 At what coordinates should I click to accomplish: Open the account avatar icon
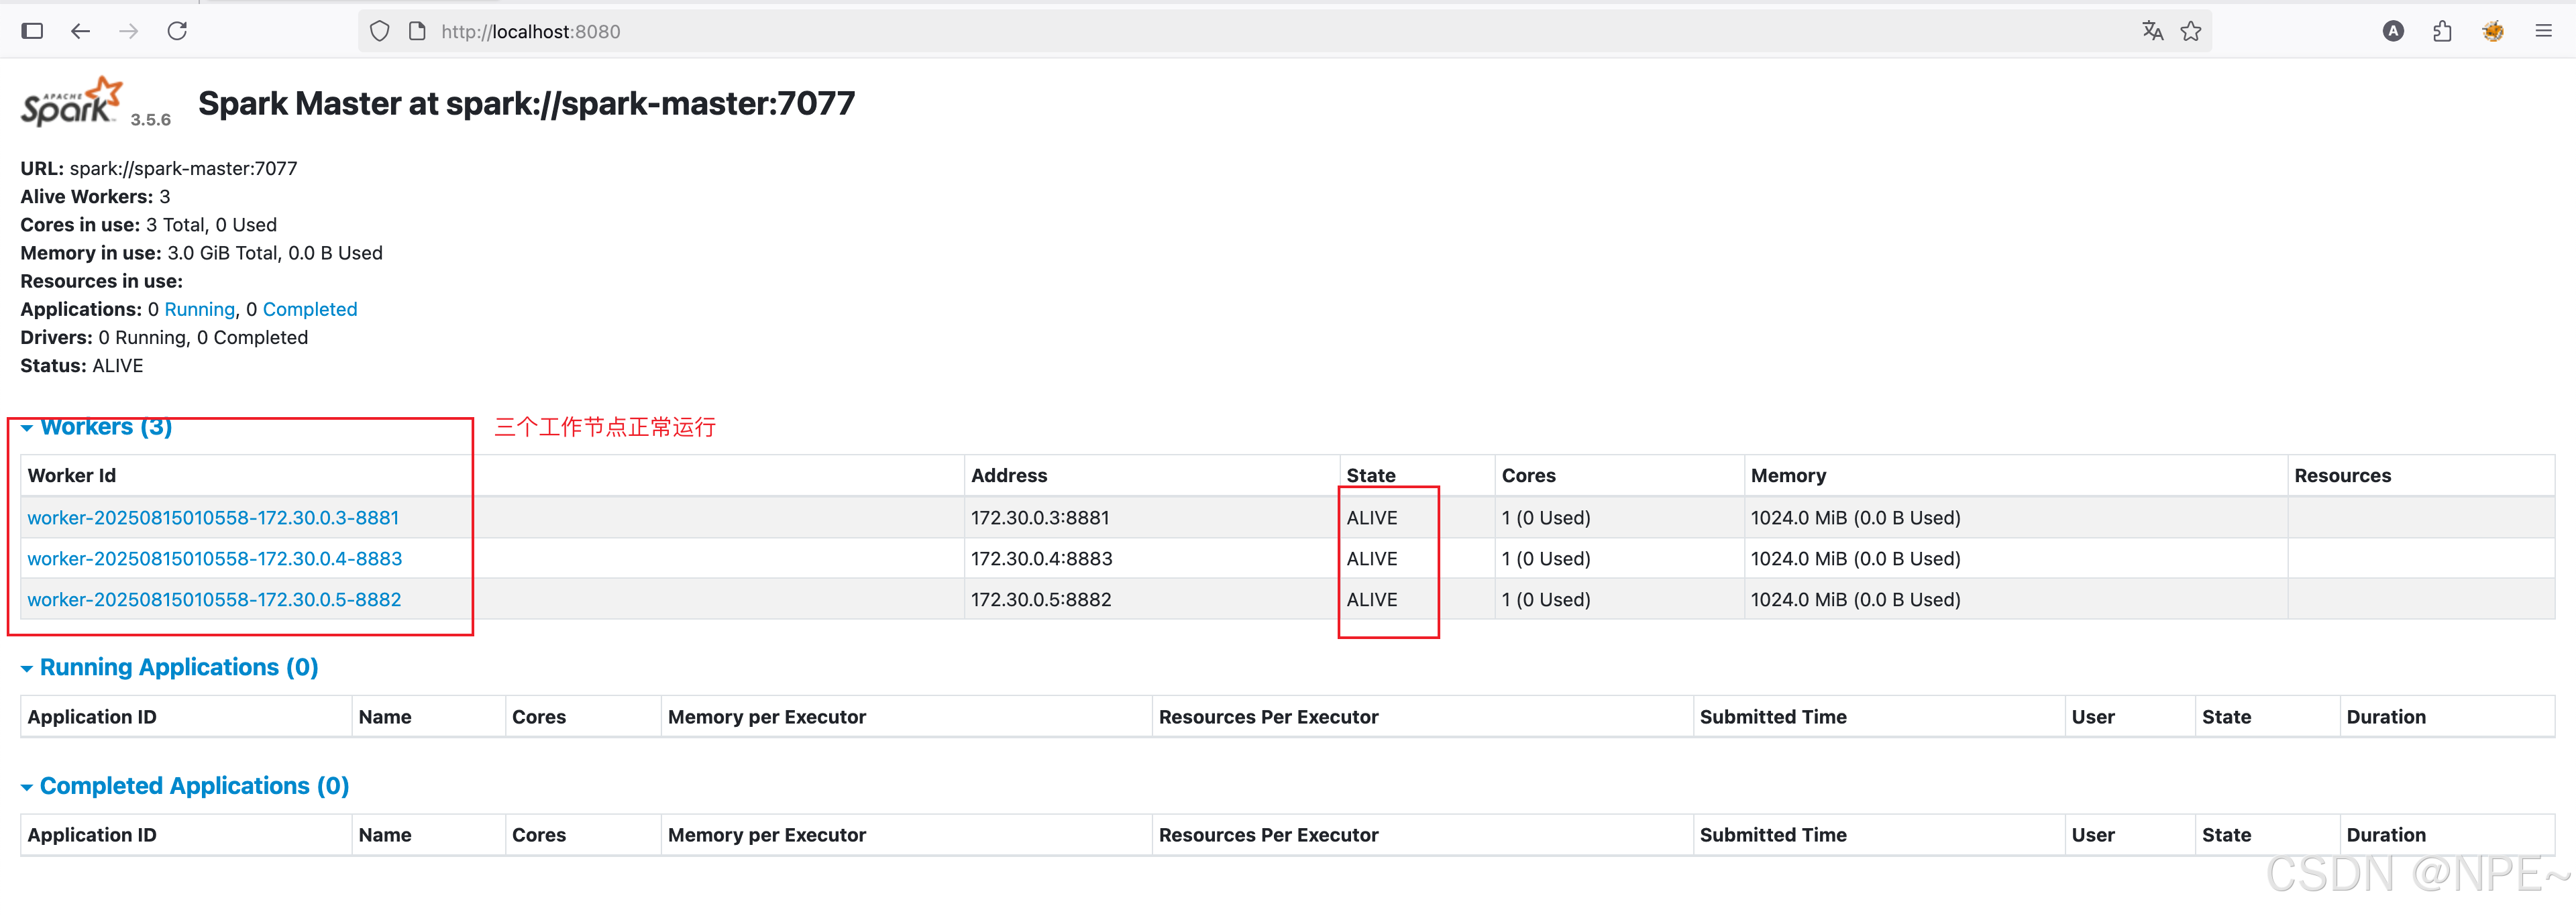(2393, 31)
